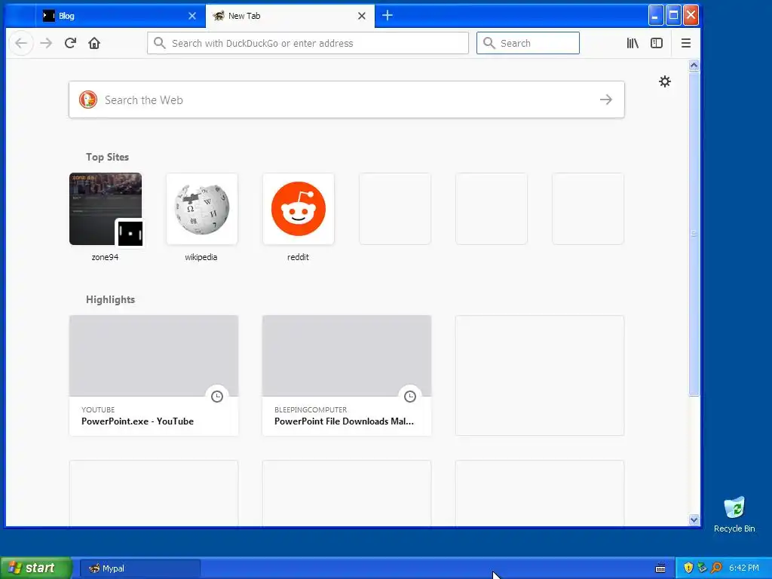The width and height of the screenshot is (772, 579).
Task: Click the DuckDuckGo logo in web search
Action: [x=88, y=100]
